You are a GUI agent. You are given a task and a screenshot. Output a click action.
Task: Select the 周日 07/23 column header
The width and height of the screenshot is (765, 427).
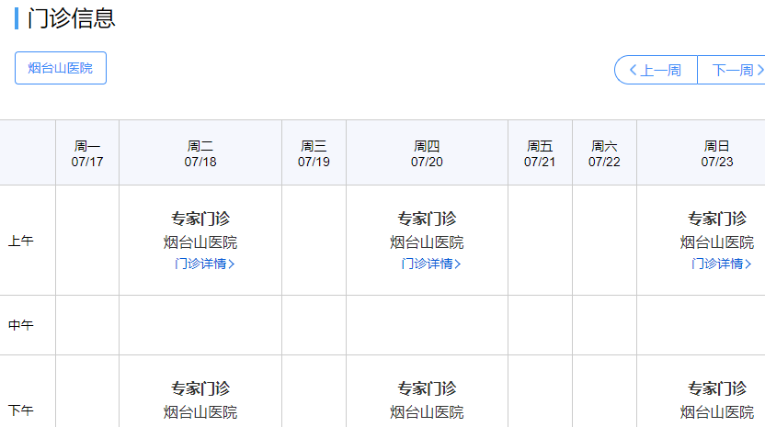coord(716,153)
